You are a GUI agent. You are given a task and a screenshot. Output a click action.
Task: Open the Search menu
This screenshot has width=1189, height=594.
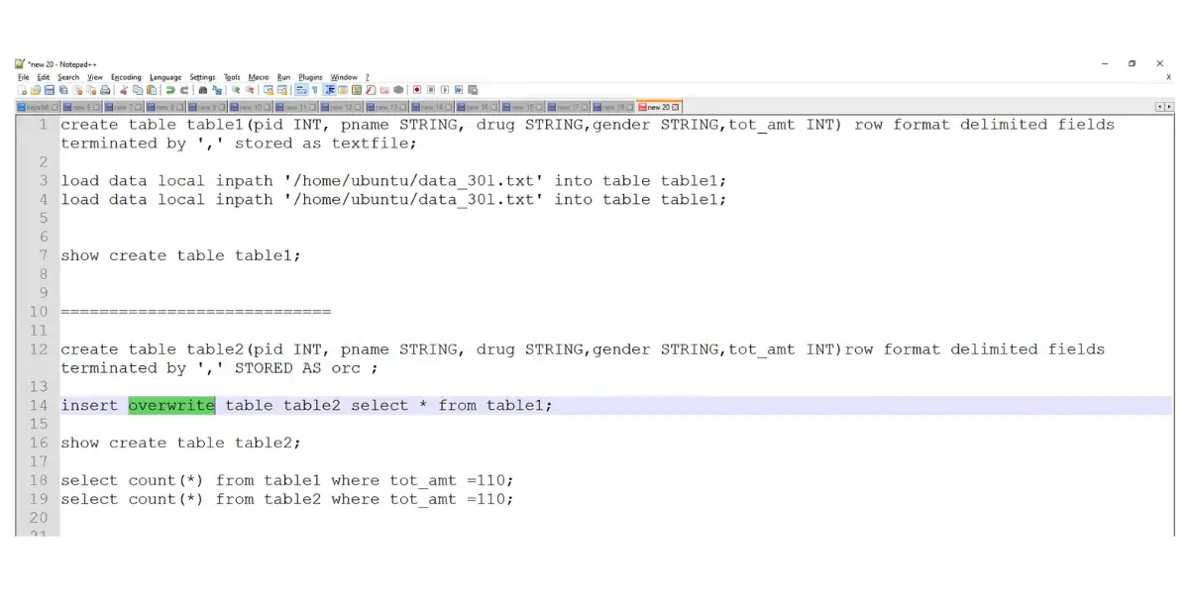[x=68, y=77]
